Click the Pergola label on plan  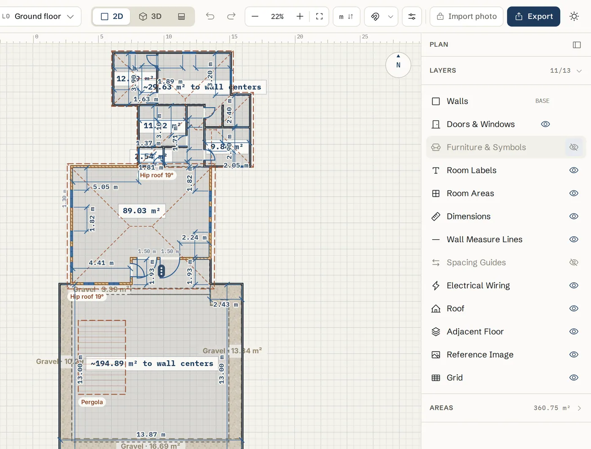click(92, 402)
